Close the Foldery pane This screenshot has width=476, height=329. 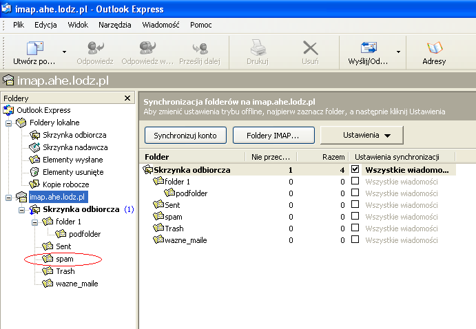click(127, 98)
